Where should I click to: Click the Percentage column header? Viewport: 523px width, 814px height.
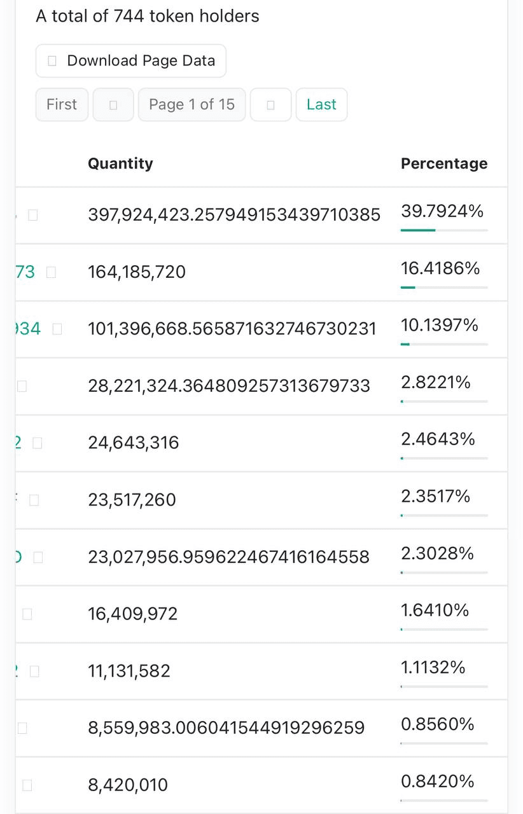coord(443,163)
